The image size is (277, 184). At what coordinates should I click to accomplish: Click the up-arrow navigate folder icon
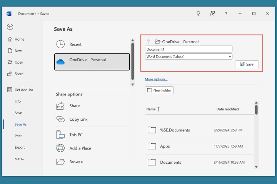149,41
